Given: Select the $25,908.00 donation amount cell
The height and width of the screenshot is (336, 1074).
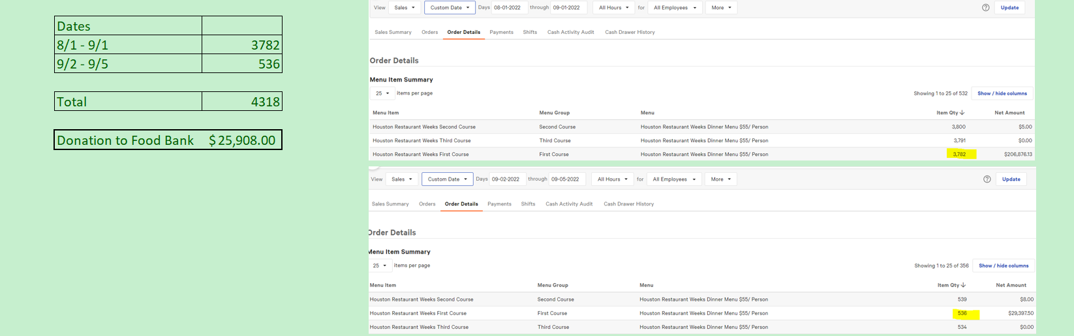Looking at the screenshot, I should coord(242,140).
